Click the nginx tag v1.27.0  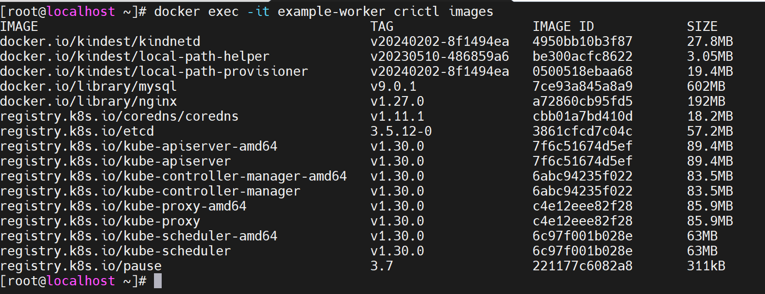coord(397,101)
